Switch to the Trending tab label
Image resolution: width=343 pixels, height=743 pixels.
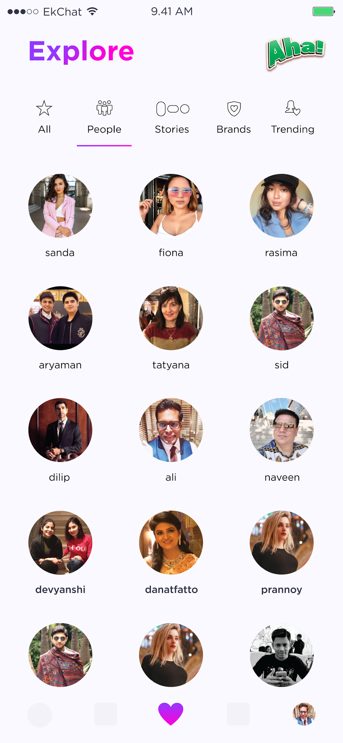[292, 129]
